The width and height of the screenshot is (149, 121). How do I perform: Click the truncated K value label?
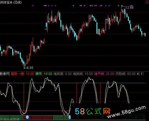tap(140, 74)
